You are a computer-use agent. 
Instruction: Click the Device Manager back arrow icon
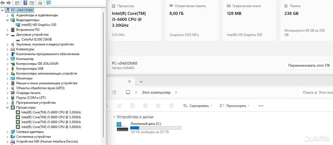(x=2, y=3)
